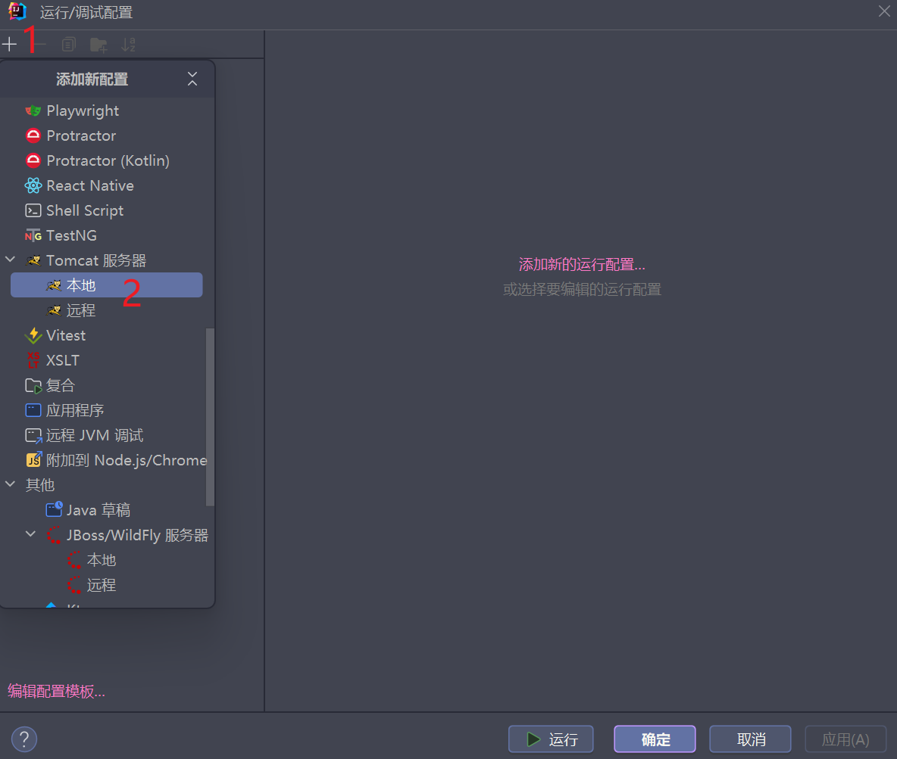This screenshot has width=897, height=759.
Task: Open the 编辑配置模板... link
Action: [57, 692]
